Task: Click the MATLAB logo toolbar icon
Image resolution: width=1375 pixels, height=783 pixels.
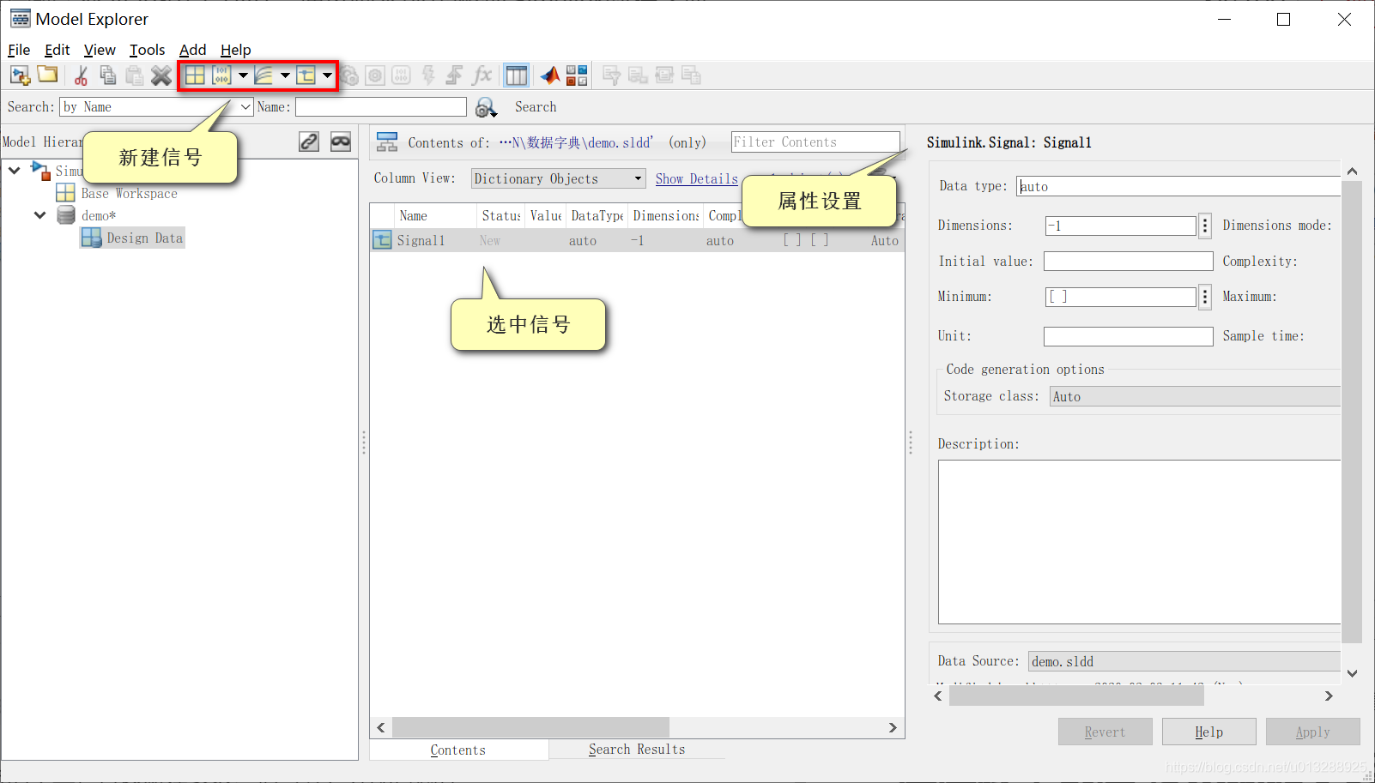Action: (550, 75)
